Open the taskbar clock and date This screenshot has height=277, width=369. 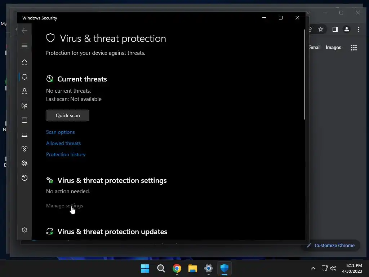[x=352, y=268]
